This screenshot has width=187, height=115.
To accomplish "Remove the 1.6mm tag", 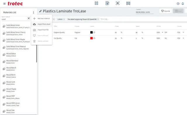I will 64,19.
